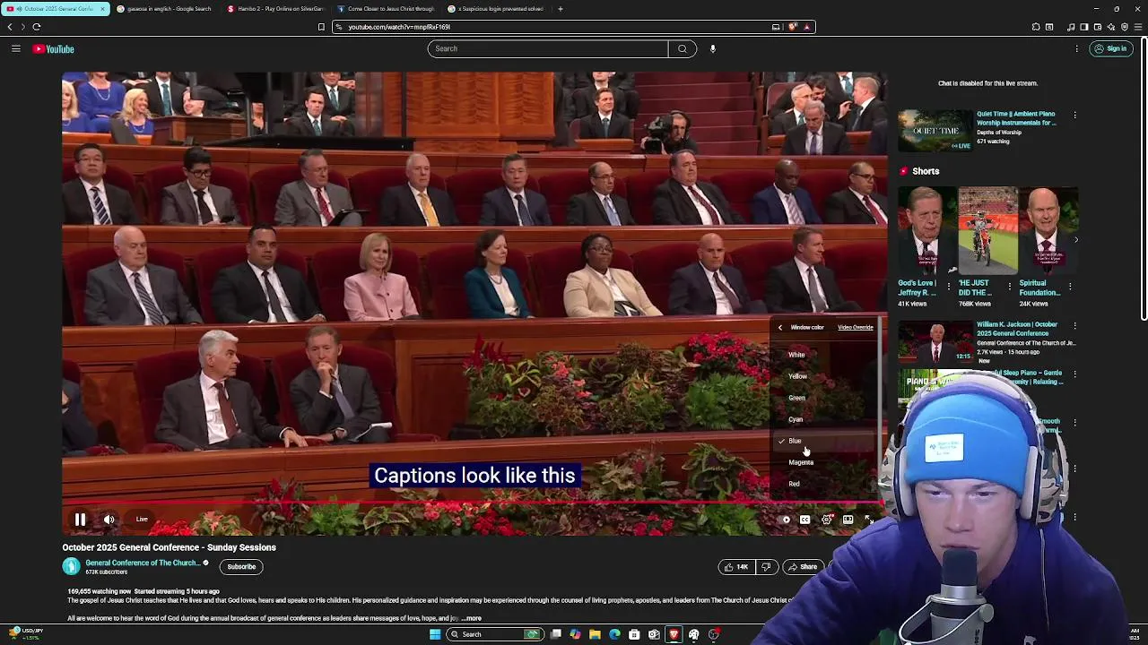Image resolution: width=1148 pixels, height=645 pixels.
Task: Toggle the browser sidebar panel
Action: pos(1084,27)
